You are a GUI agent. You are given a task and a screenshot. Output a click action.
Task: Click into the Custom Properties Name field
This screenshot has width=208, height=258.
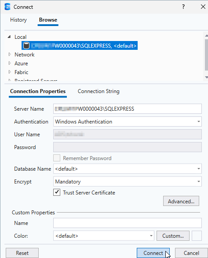pyautogui.click(x=128, y=223)
